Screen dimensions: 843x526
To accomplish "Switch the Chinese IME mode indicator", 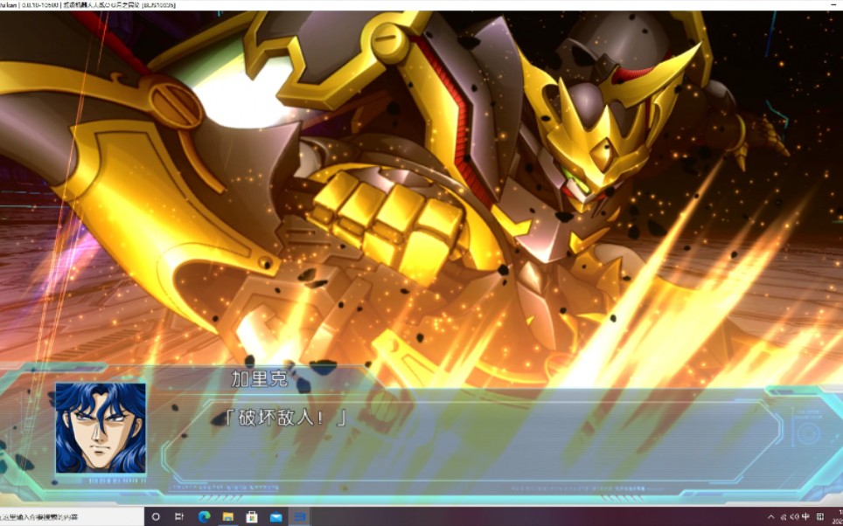I will (806, 517).
